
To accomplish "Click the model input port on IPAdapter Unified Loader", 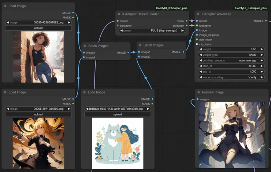I will tap(118, 21).
